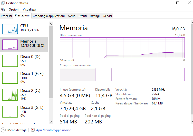Select the Prestazioni tab
The width and height of the screenshot is (193, 136).
click(x=22, y=15)
